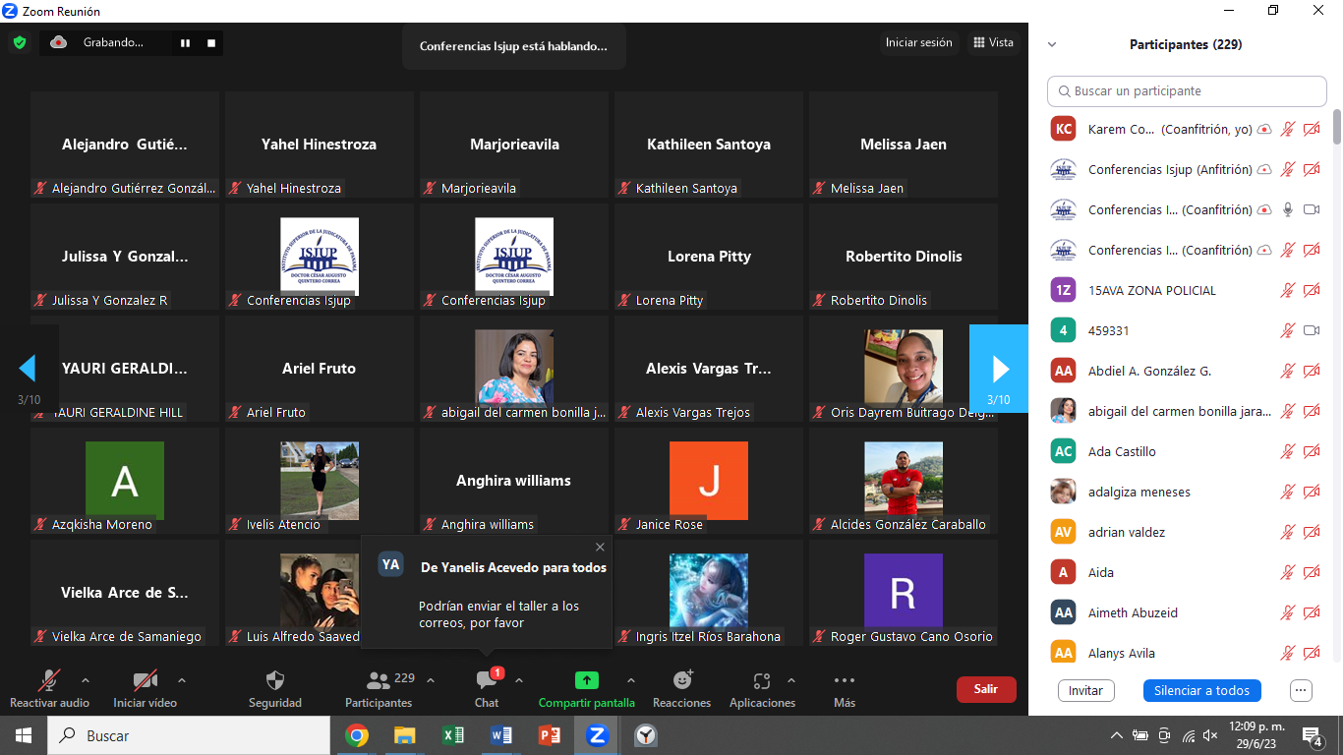Open Google Chrome from taskbar
This screenshot has width=1343, height=755.
(x=357, y=735)
